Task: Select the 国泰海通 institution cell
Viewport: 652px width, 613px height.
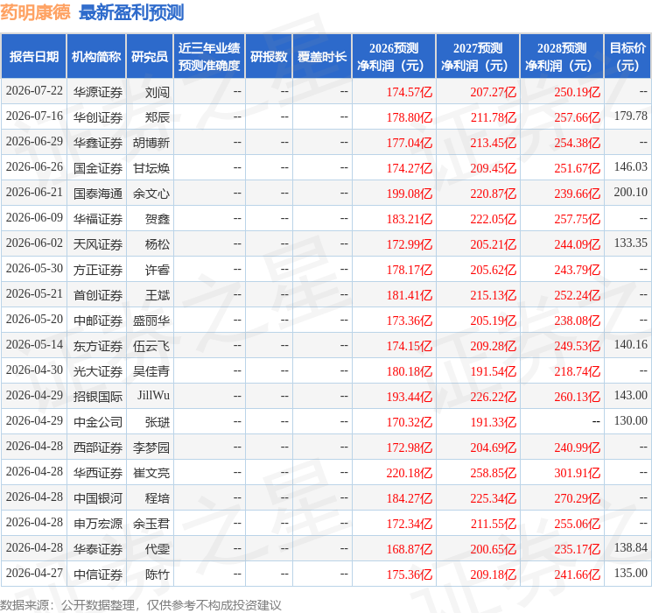Action: (98, 194)
